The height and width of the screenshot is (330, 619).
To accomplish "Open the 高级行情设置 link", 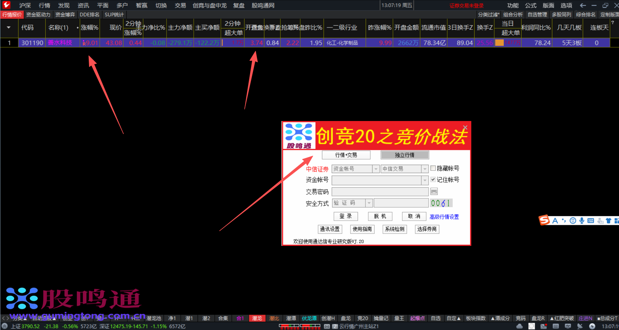I will point(444,217).
